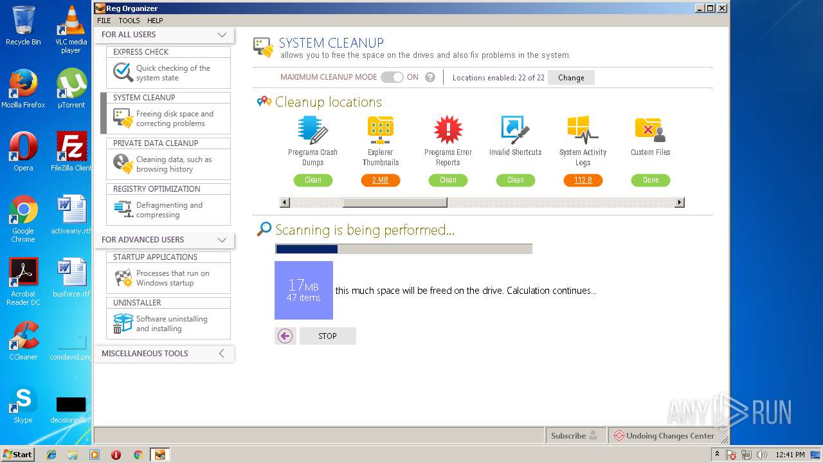Click the System Activity Logs icon

pos(583,130)
